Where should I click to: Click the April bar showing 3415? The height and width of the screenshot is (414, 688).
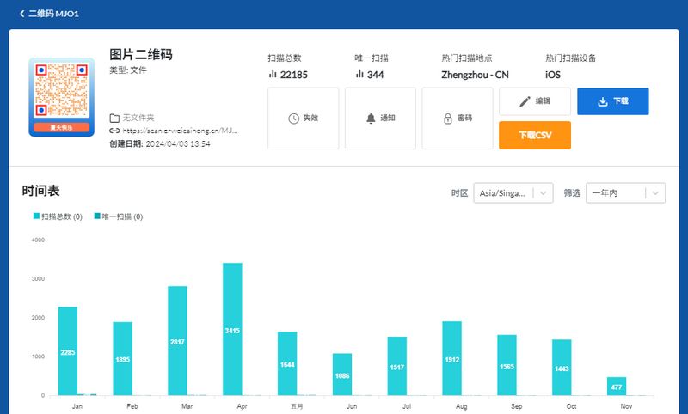(232, 329)
